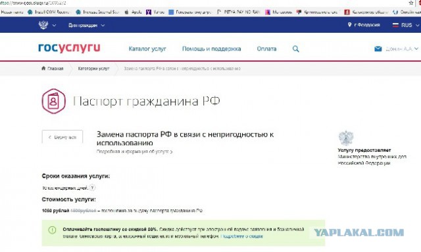Open the PETYA PAY NO RAN bookmark
This screenshot has width=421, height=252.
239,12
